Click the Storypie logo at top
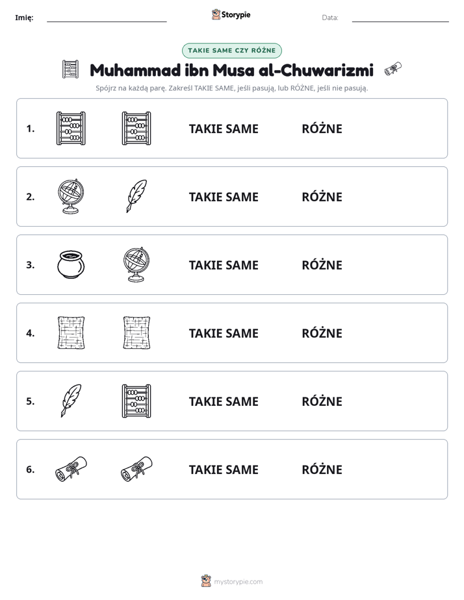Viewport: 464px width, 600px height. 231,14
